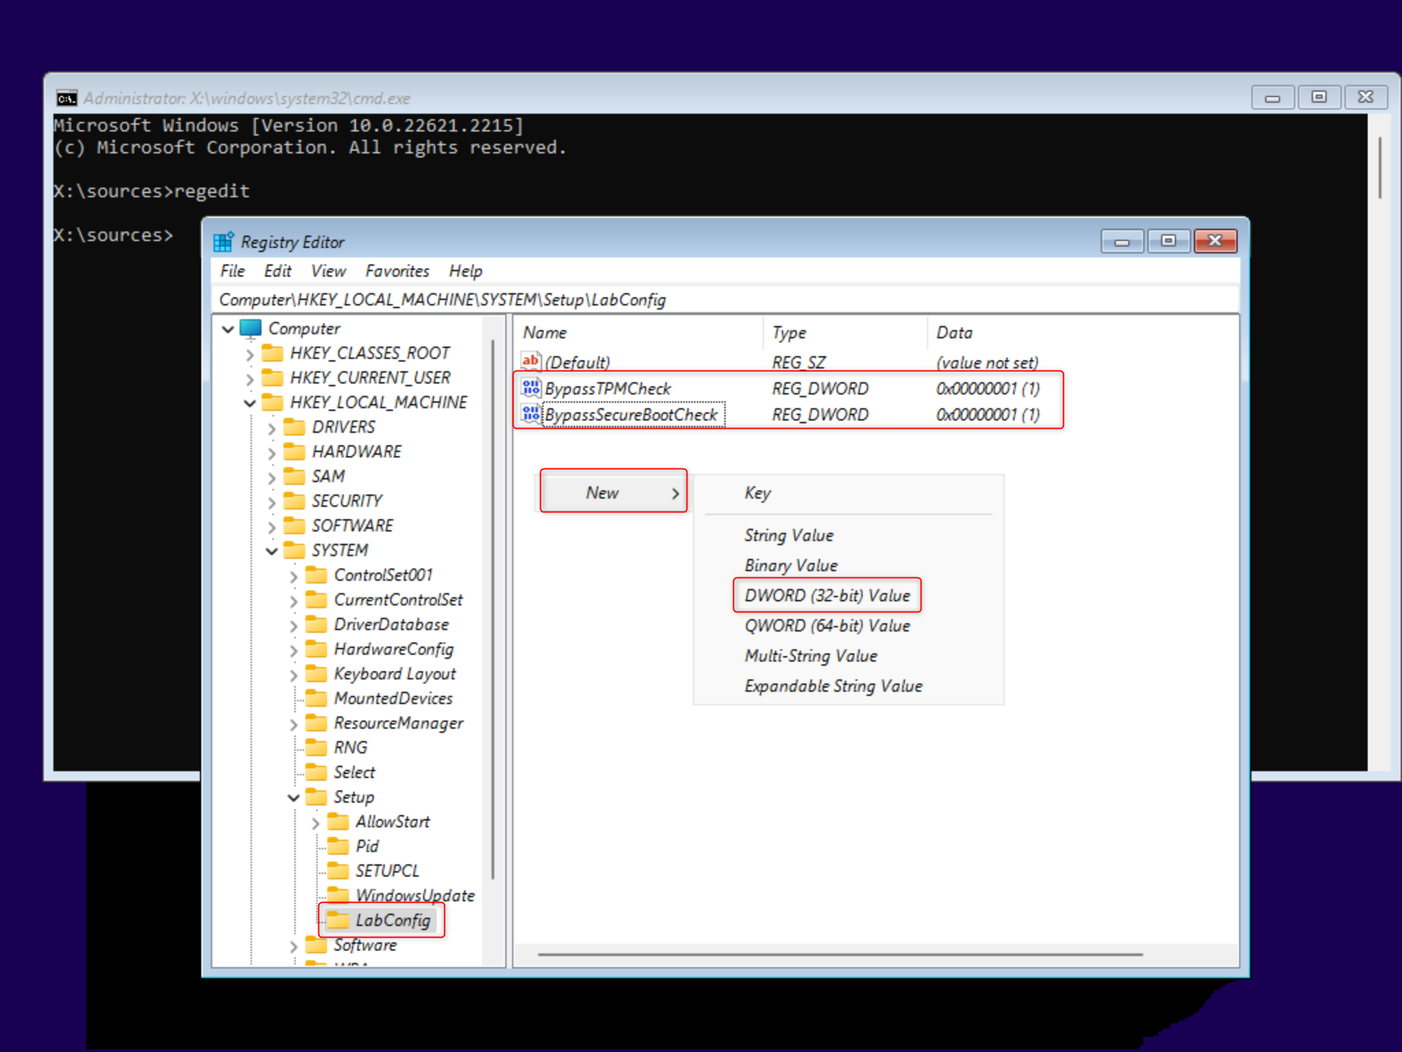Click the Data column header
This screenshot has width=1402, height=1052.
[954, 333]
